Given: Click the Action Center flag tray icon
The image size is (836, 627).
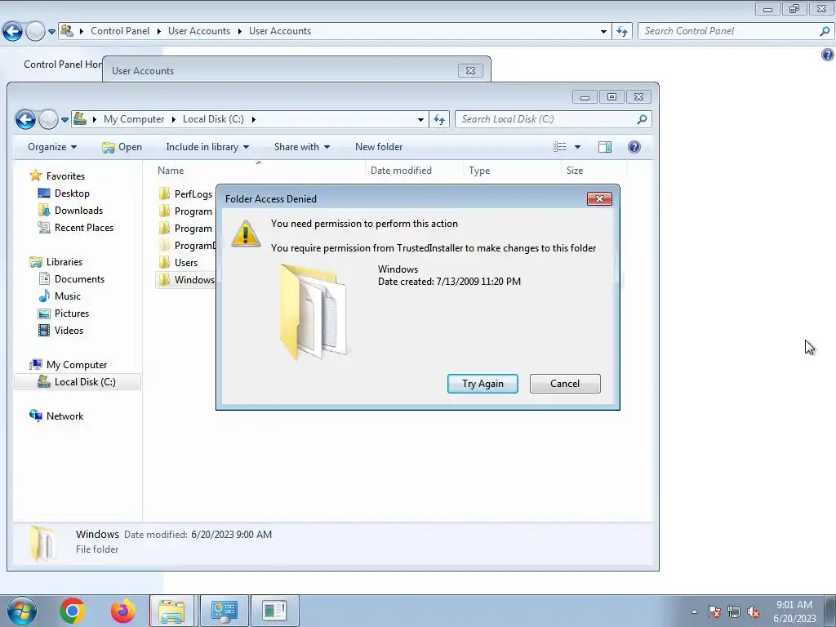Looking at the screenshot, I should coord(714,611).
